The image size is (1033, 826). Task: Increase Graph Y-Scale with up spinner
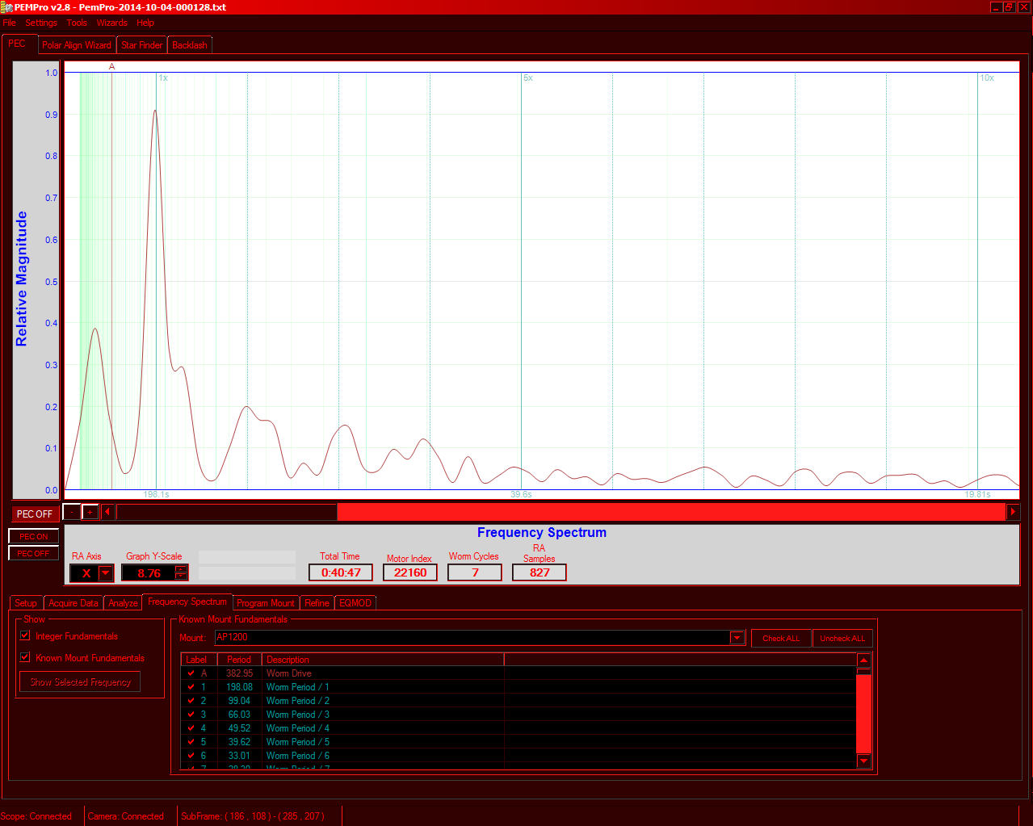pos(181,568)
